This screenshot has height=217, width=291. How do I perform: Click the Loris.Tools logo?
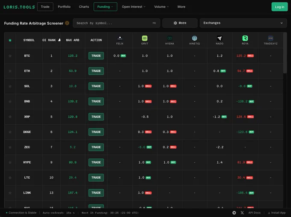point(19,7)
